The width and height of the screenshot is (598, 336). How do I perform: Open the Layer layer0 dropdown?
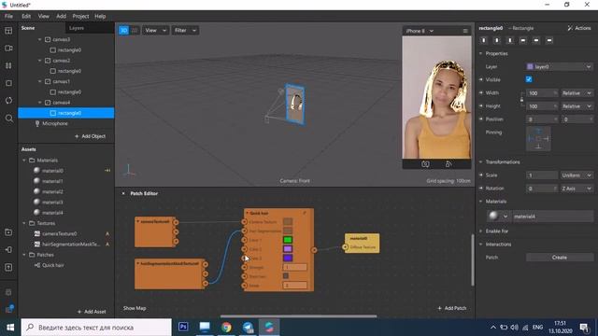click(x=559, y=66)
